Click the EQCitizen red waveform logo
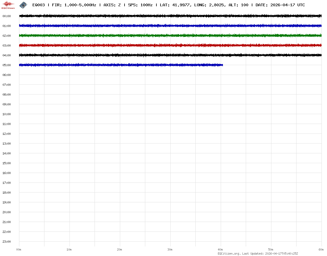 (8, 5)
